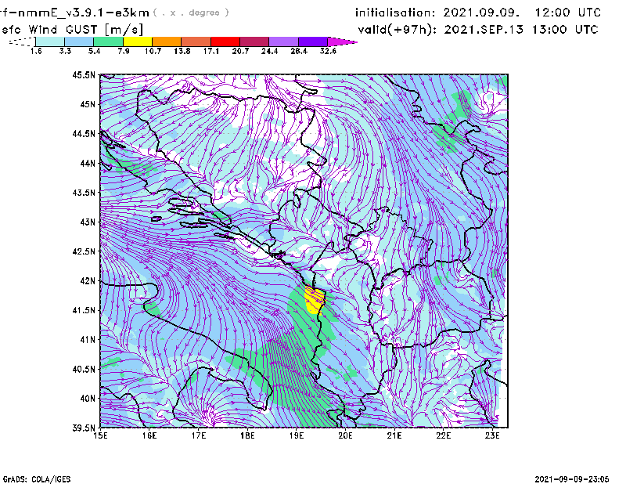This screenshot has height=484, width=626.
Task: Click the 44.5N latitude label
Action: tap(84, 133)
